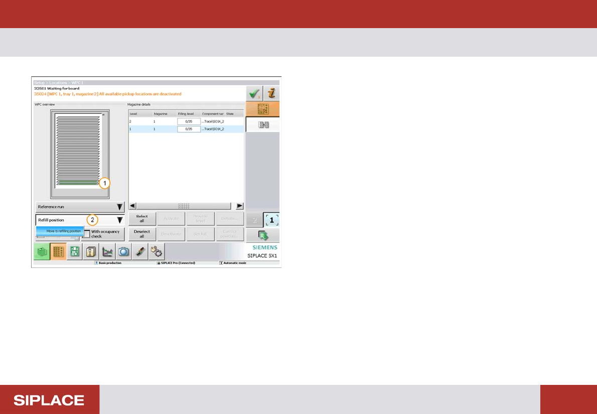The height and width of the screenshot is (414, 597).
Task: Select the orange component grid setup icon
Action: (x=58, y=252)
